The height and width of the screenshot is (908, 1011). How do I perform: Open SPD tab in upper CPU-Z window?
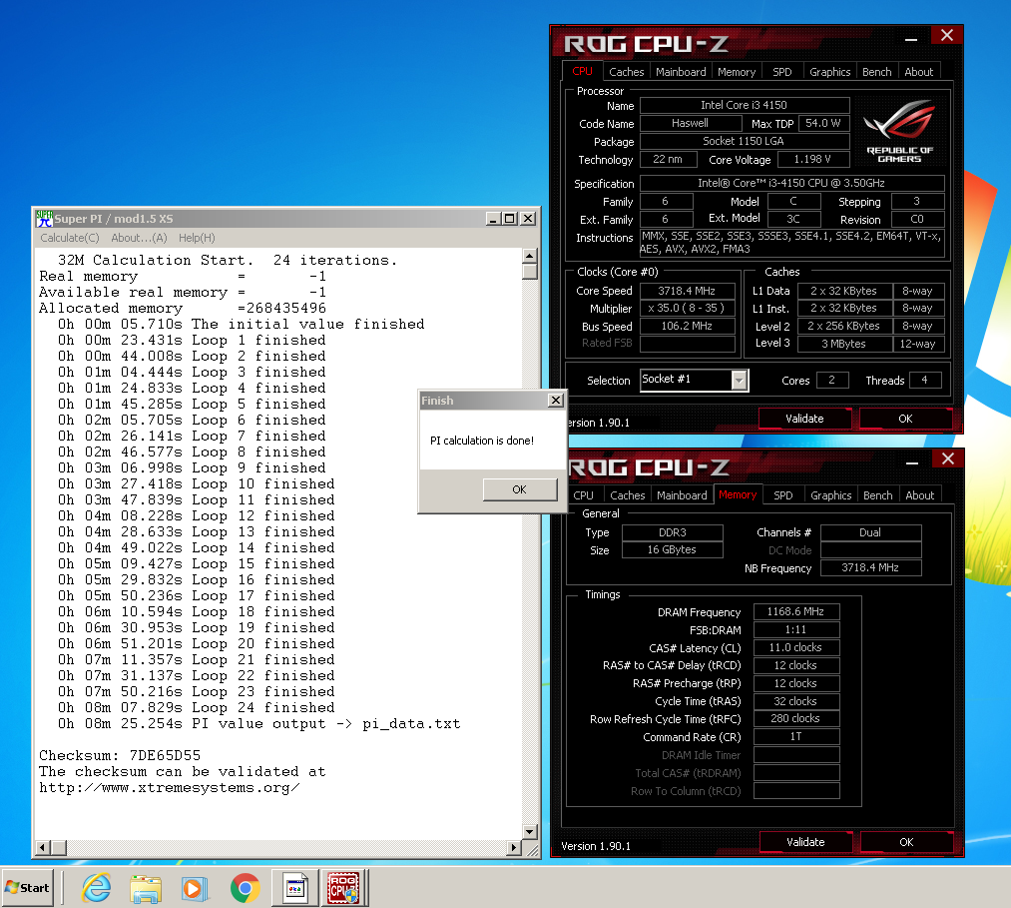tap(782, 72)
